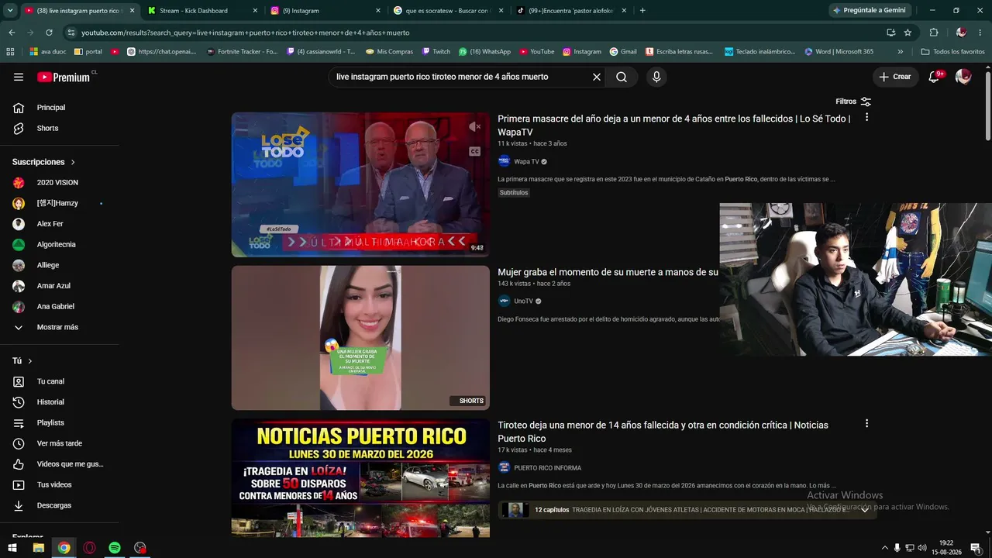
Task: Go back to the previous page
Action: (x=12, y=33)
